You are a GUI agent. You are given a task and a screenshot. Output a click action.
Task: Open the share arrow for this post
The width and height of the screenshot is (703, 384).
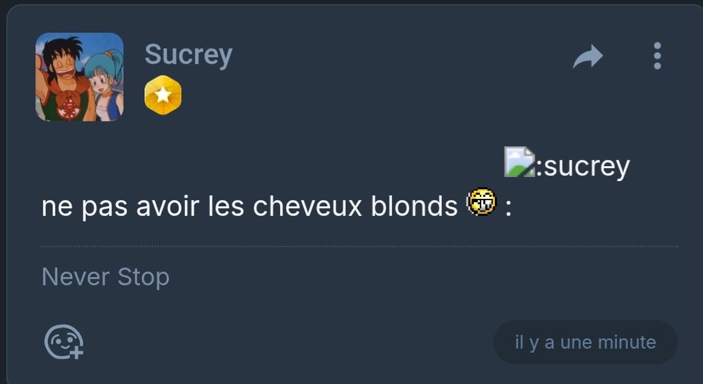click(588, 56)
